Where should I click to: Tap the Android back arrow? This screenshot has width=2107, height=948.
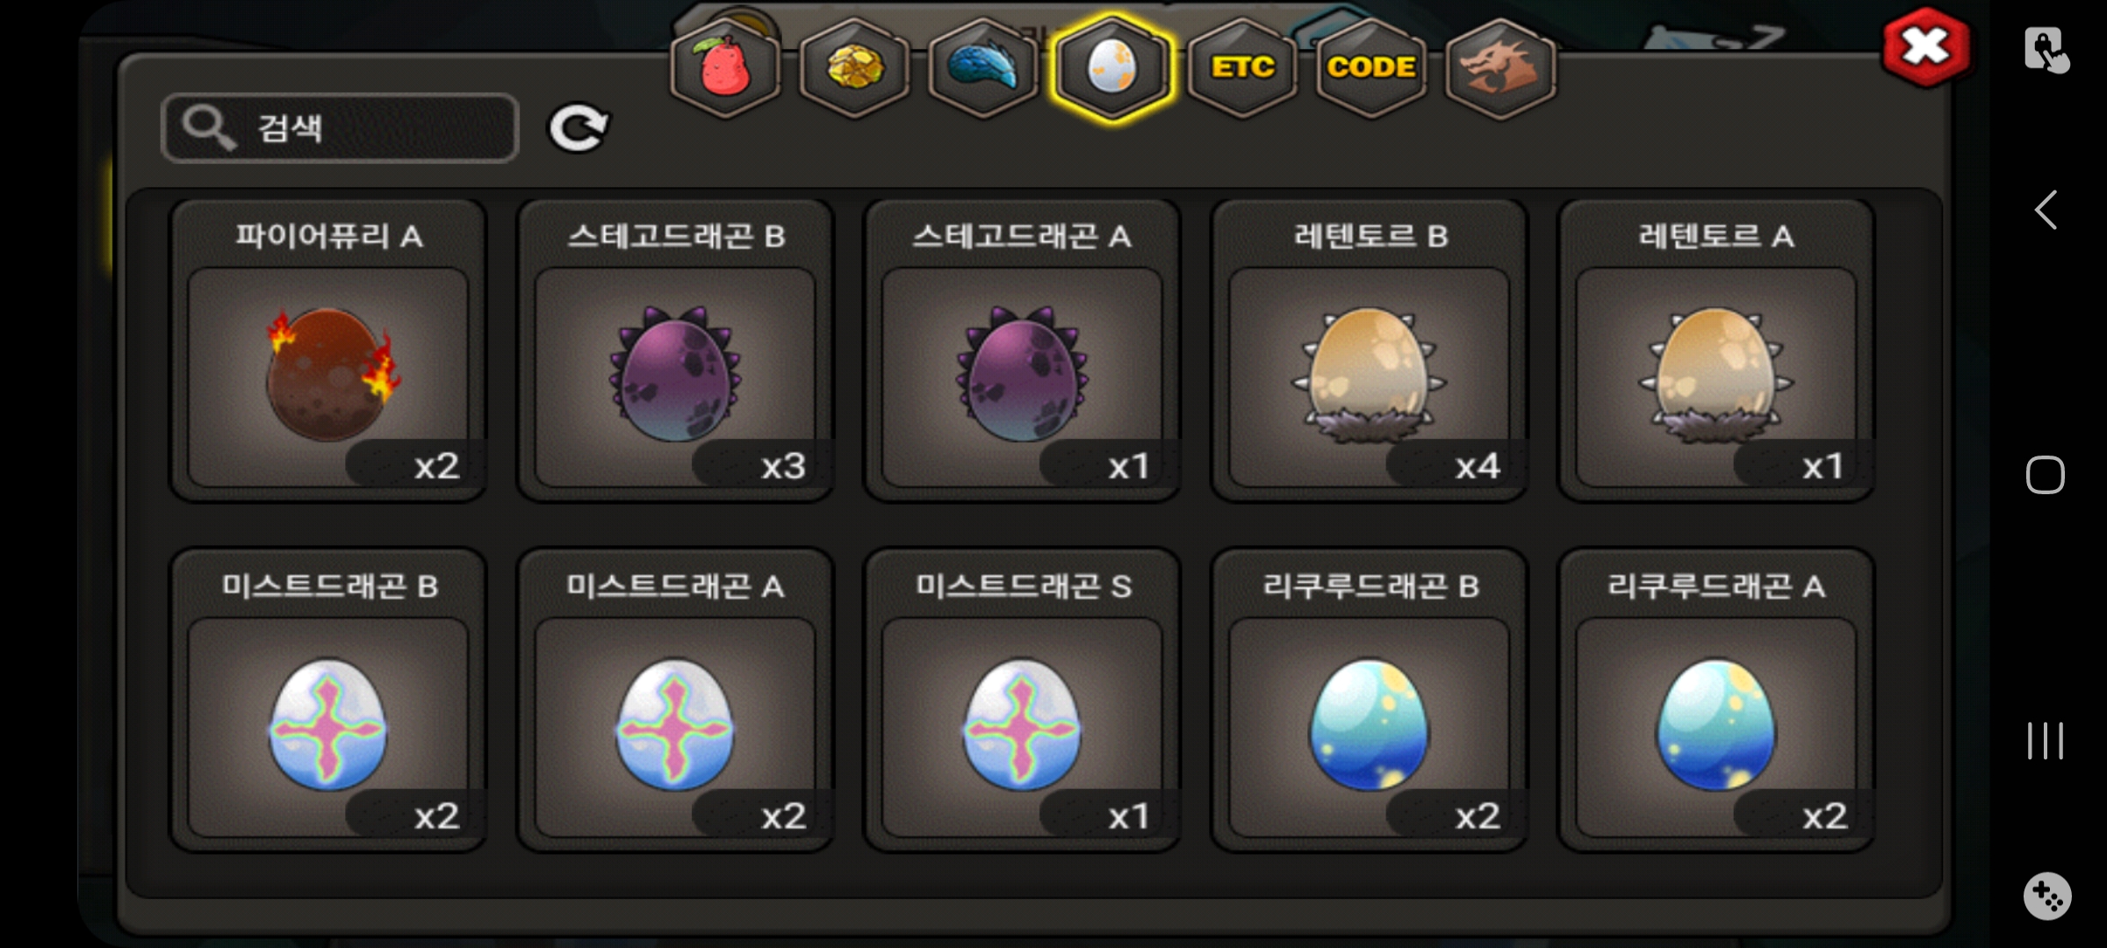coord(2046,210)
